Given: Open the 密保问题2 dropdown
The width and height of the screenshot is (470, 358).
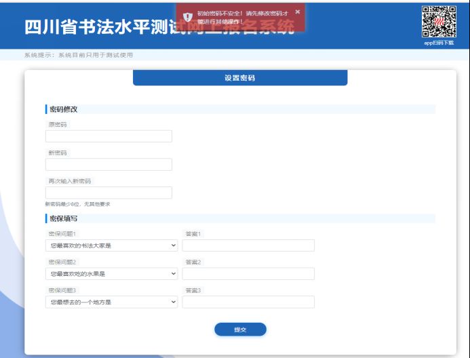Looking at the screenshot, I should [111, 273].
